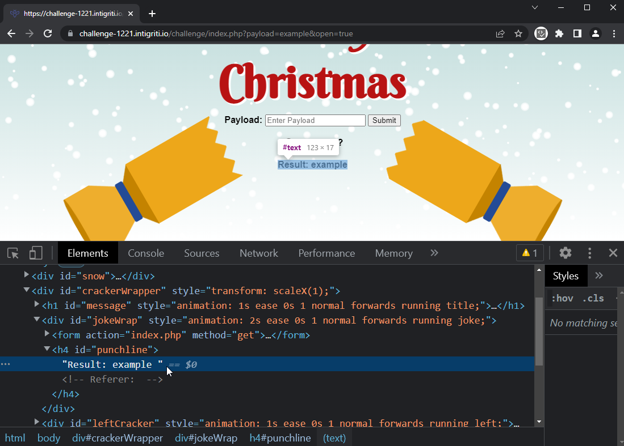Image resolution: width=624 pixels, height=446 pixels.
Task: Expand the form index.php node
Action: [47, 334]
